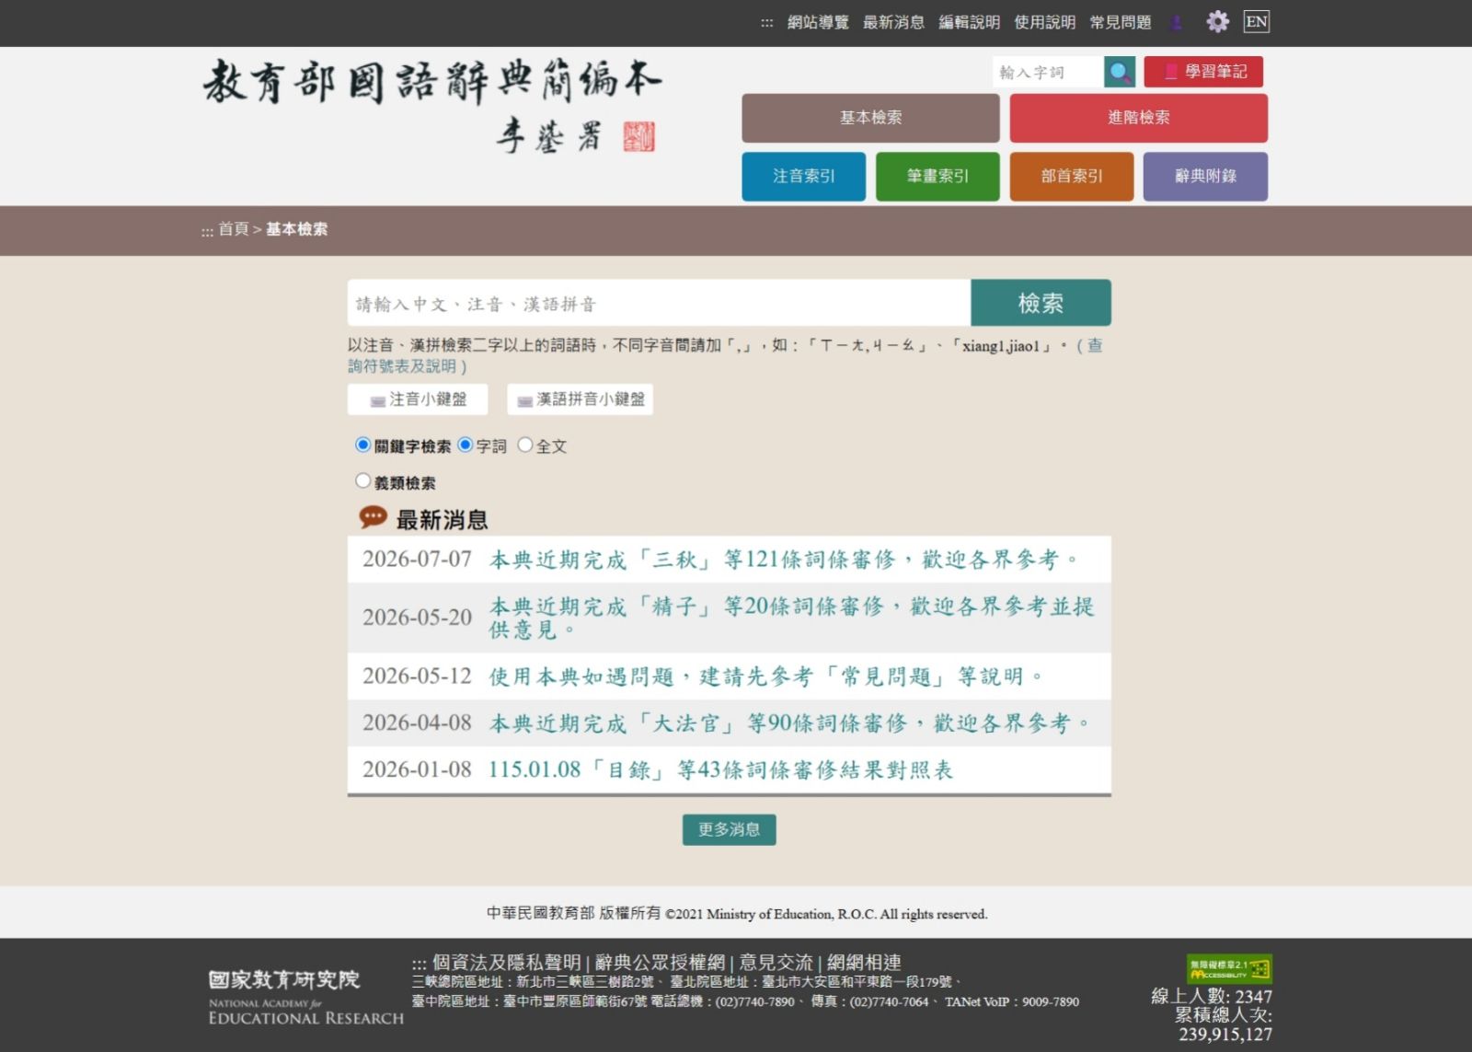Viewport: 1472px width, 1052px height.
Task: Open the 網站導覽 link
Action: coord(818,22)
